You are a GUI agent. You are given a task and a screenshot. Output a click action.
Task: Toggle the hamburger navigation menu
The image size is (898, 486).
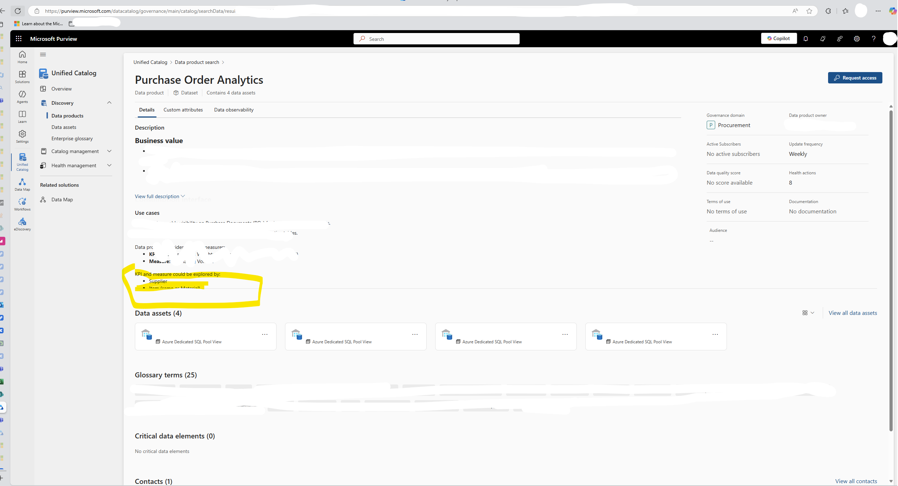click(x=43, y=54)
